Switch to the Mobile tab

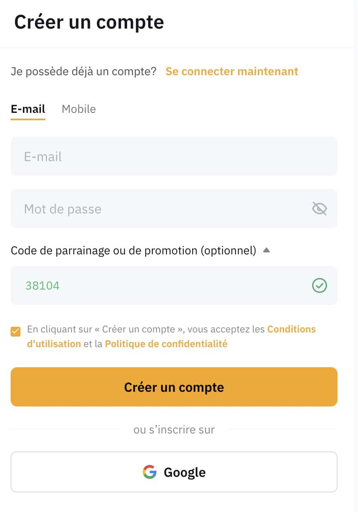coord(79,109)
